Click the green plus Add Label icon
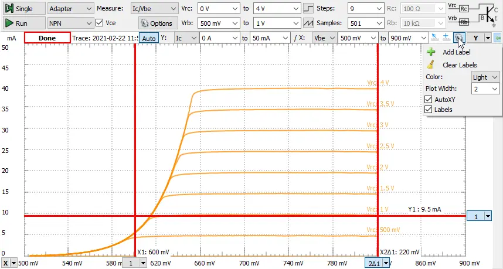 (x=431, y=52)
